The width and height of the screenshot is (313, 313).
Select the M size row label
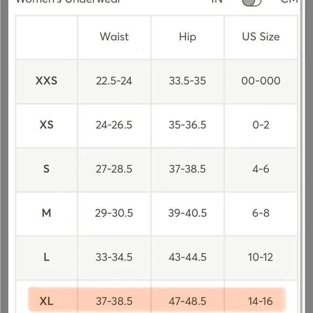pyautogui.click(x=46, y=213)
